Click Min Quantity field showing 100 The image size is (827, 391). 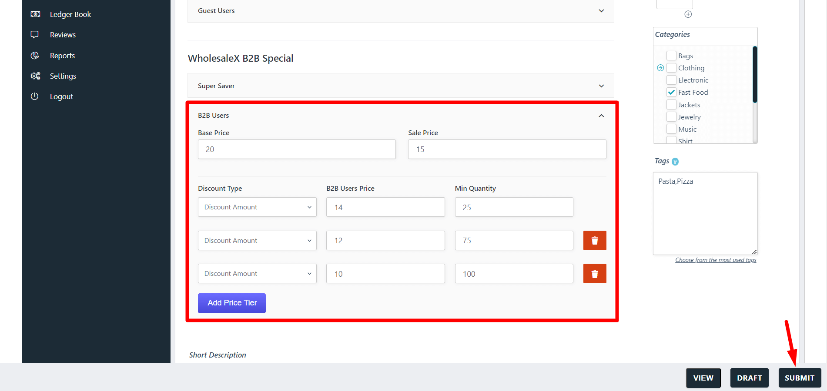pos(514,274)
